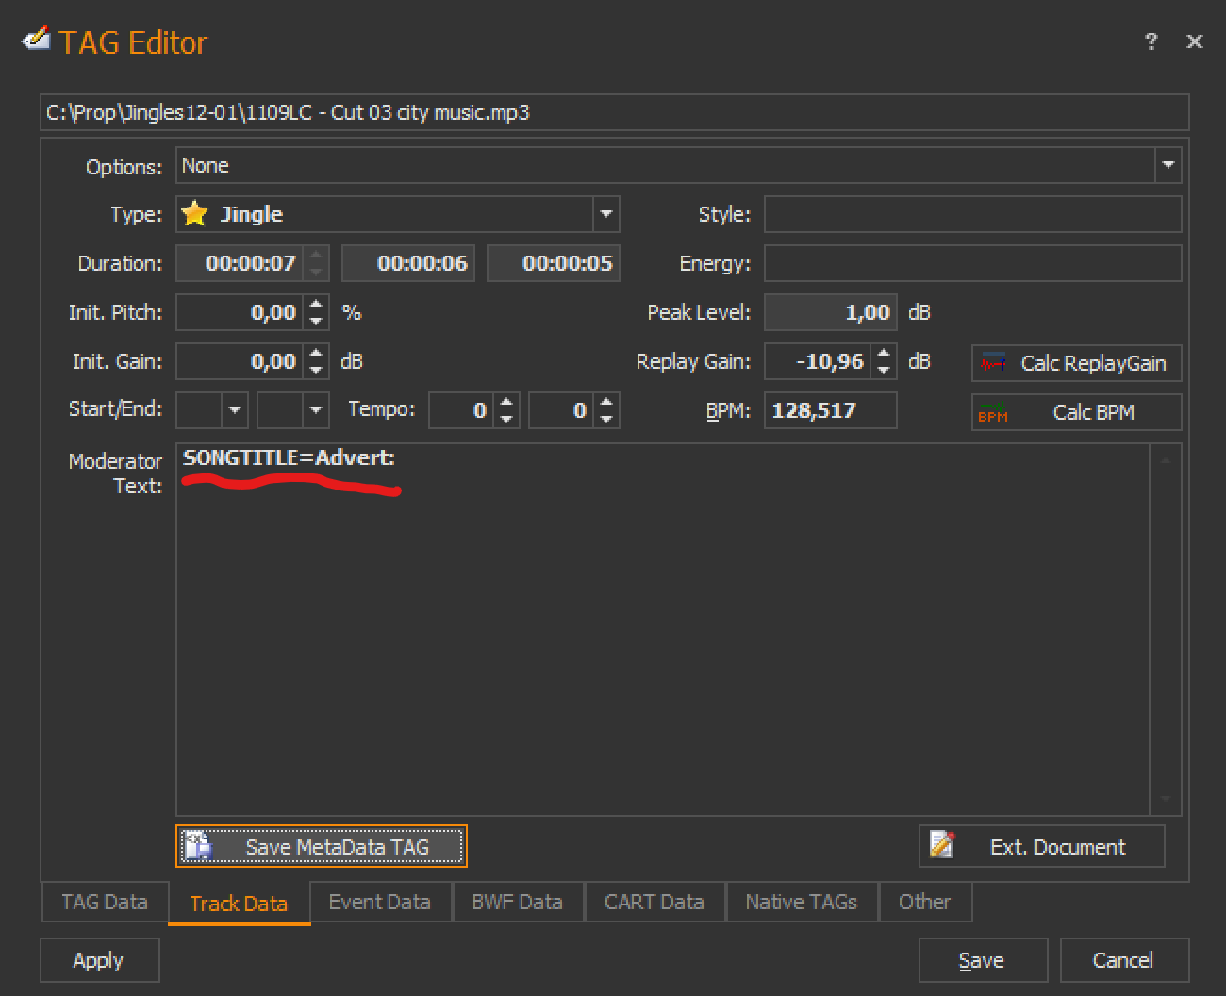Click the help question mark icon

(1151, 41)
